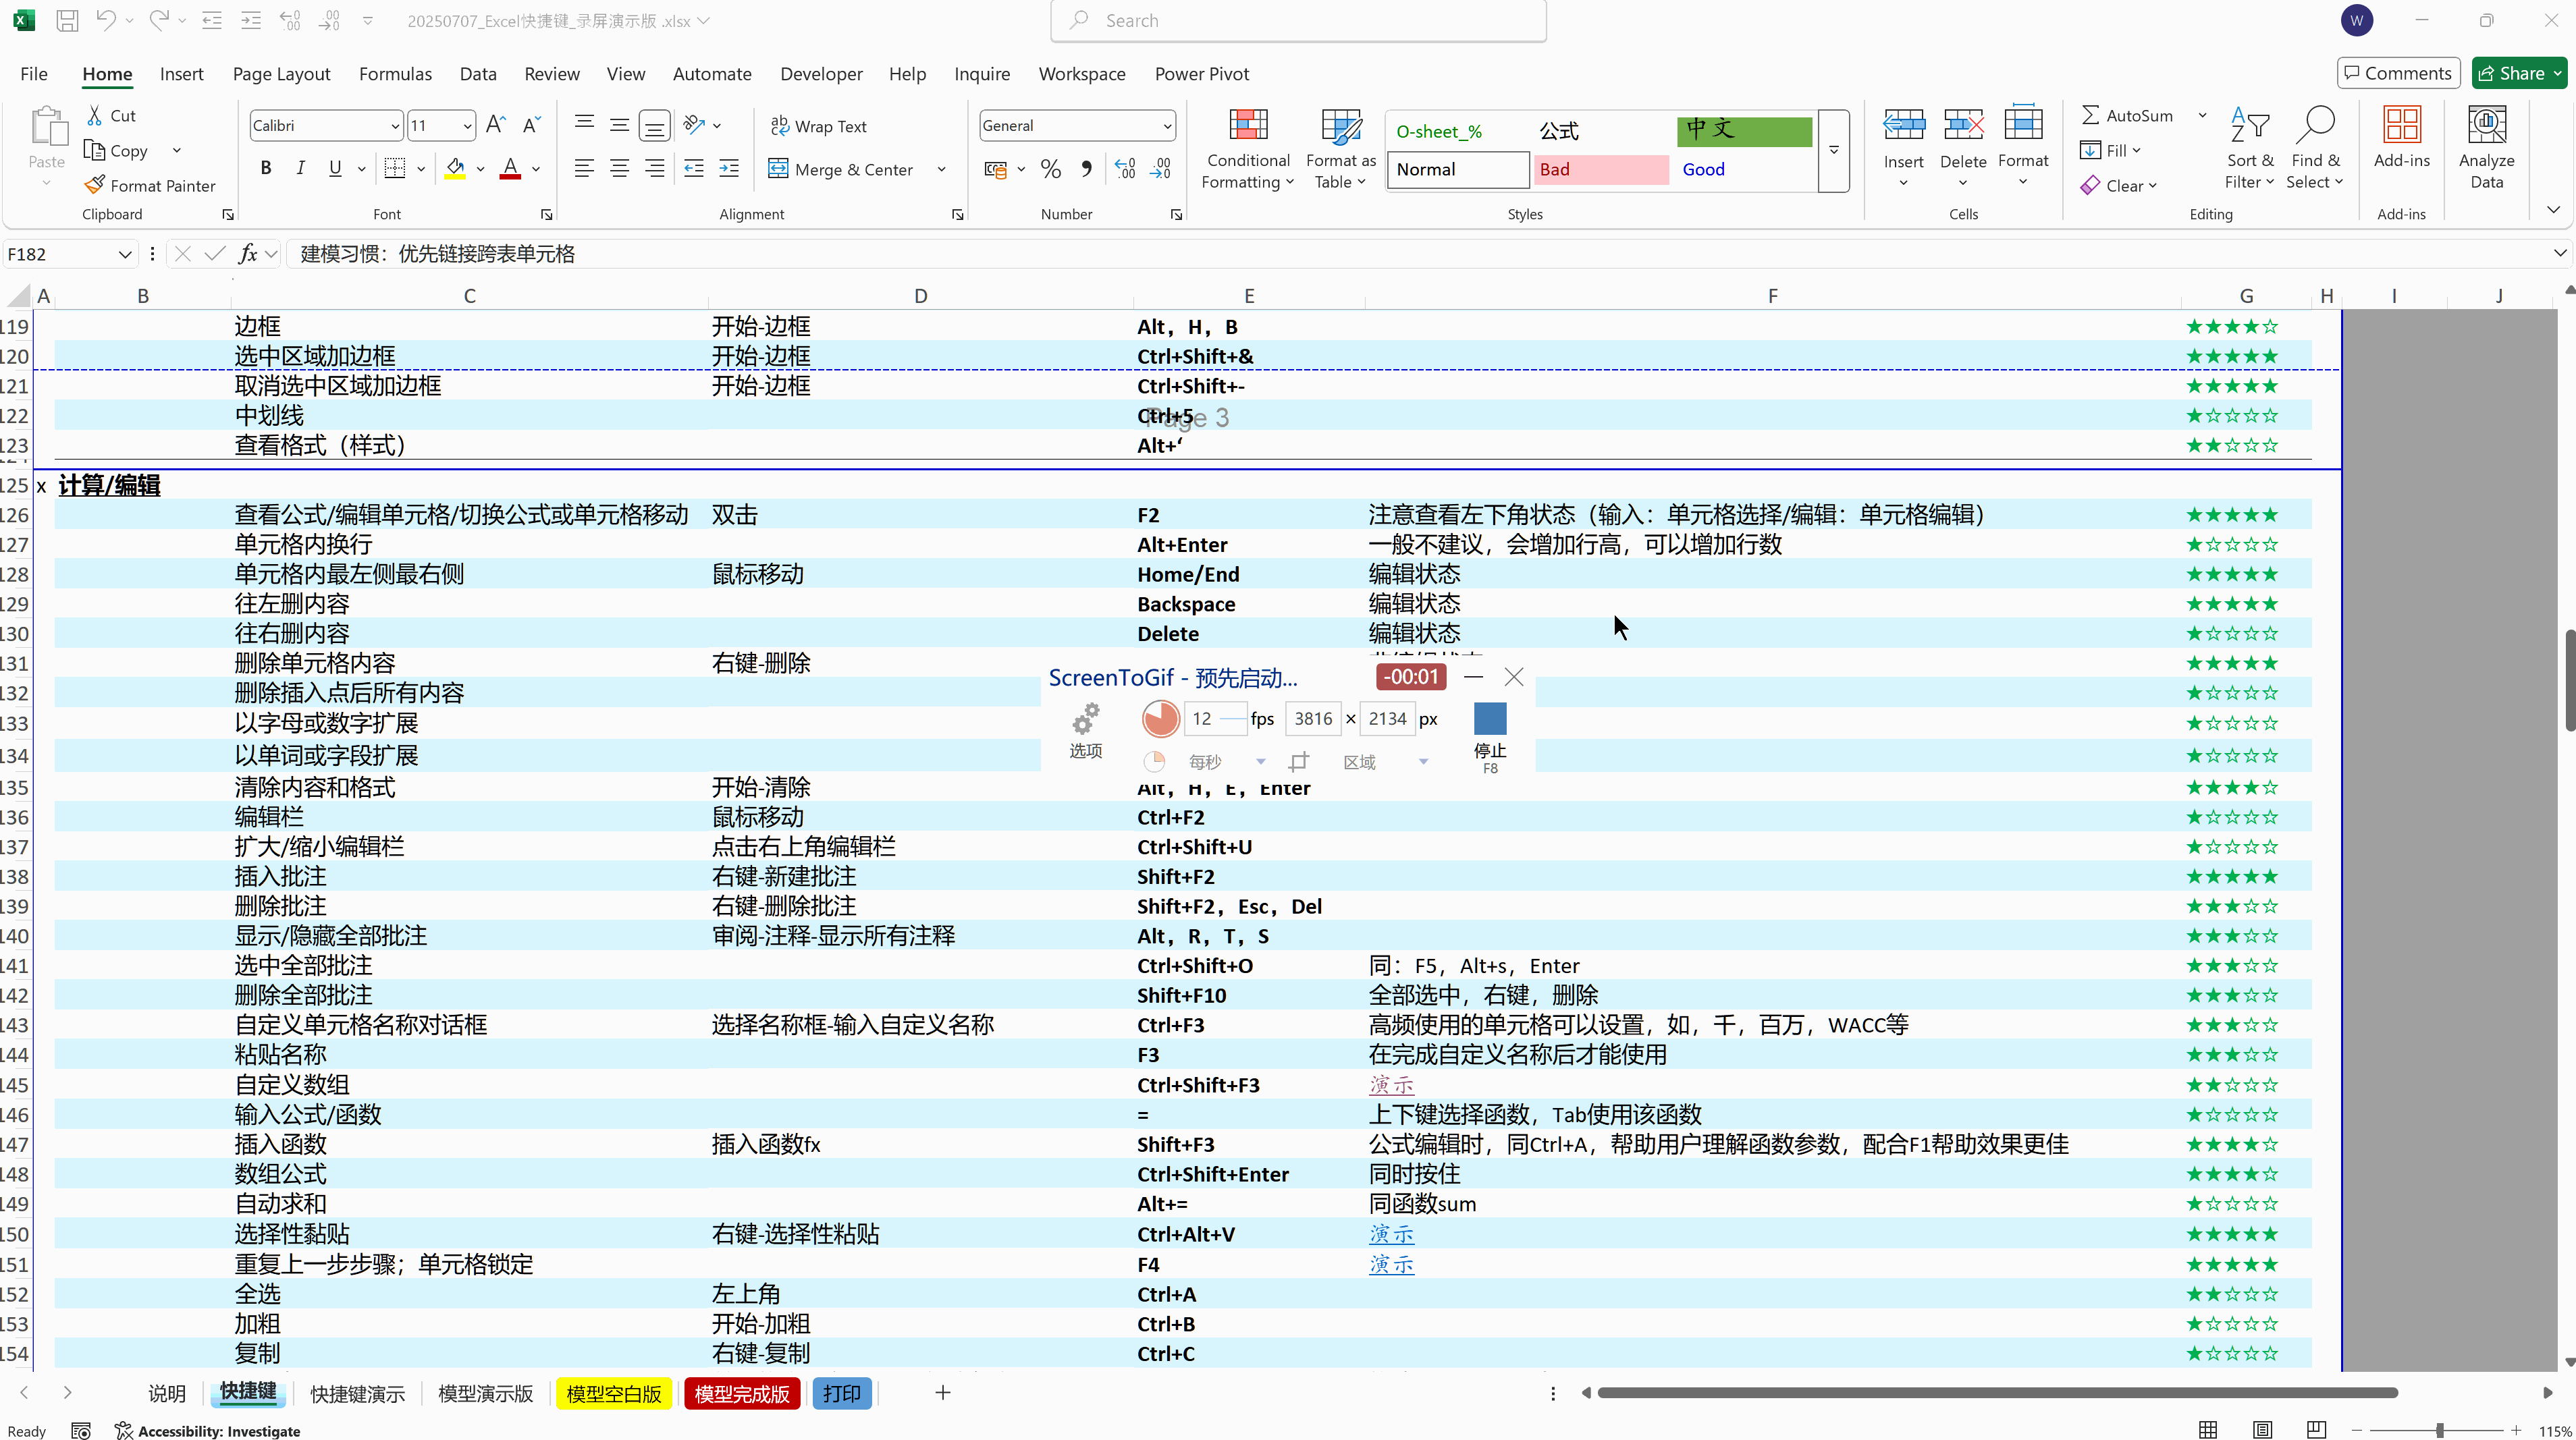2576x1440 pixels.
Task: Open the 演示 link in F4 row
Action: (1391, 1263)
